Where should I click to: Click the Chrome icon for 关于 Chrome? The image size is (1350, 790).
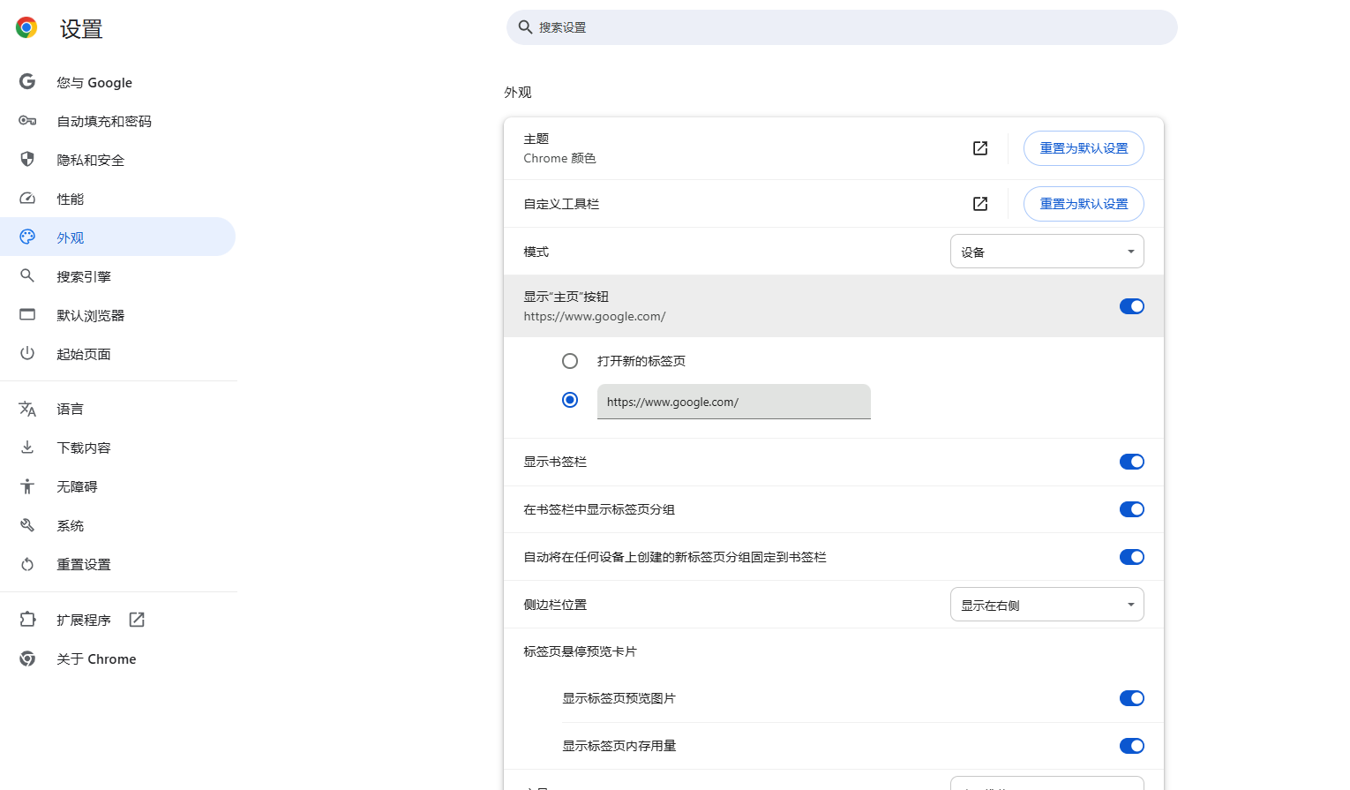point(27,658)
